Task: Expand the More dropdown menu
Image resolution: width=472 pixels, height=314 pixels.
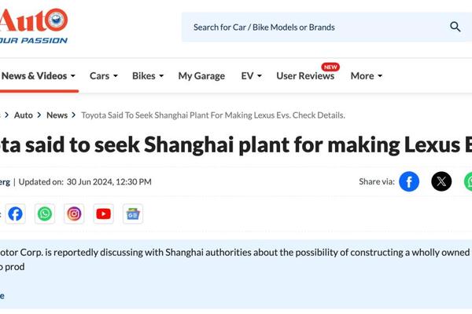Action: pos(367,75)
